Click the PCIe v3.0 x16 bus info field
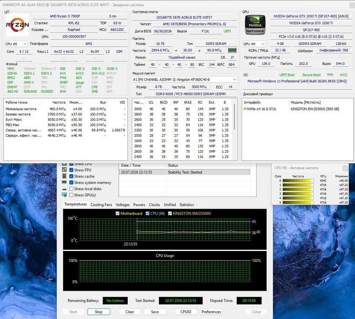This screenshot has width=355, height=319. point(311,37)
